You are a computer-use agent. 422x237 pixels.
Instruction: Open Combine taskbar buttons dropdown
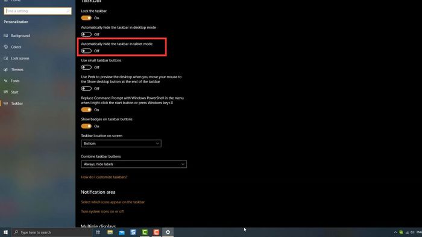pyautogui.click(x=134, y=164)
